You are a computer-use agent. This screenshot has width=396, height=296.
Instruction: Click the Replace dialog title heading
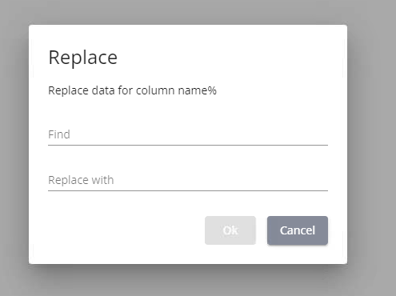82,58
